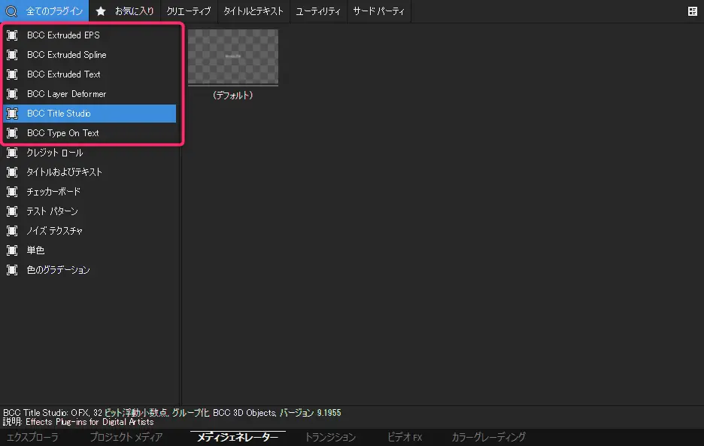Select the BCC Layer Deformer generator
The width and height of the screenshot is (704, 446).
point(90,94)
